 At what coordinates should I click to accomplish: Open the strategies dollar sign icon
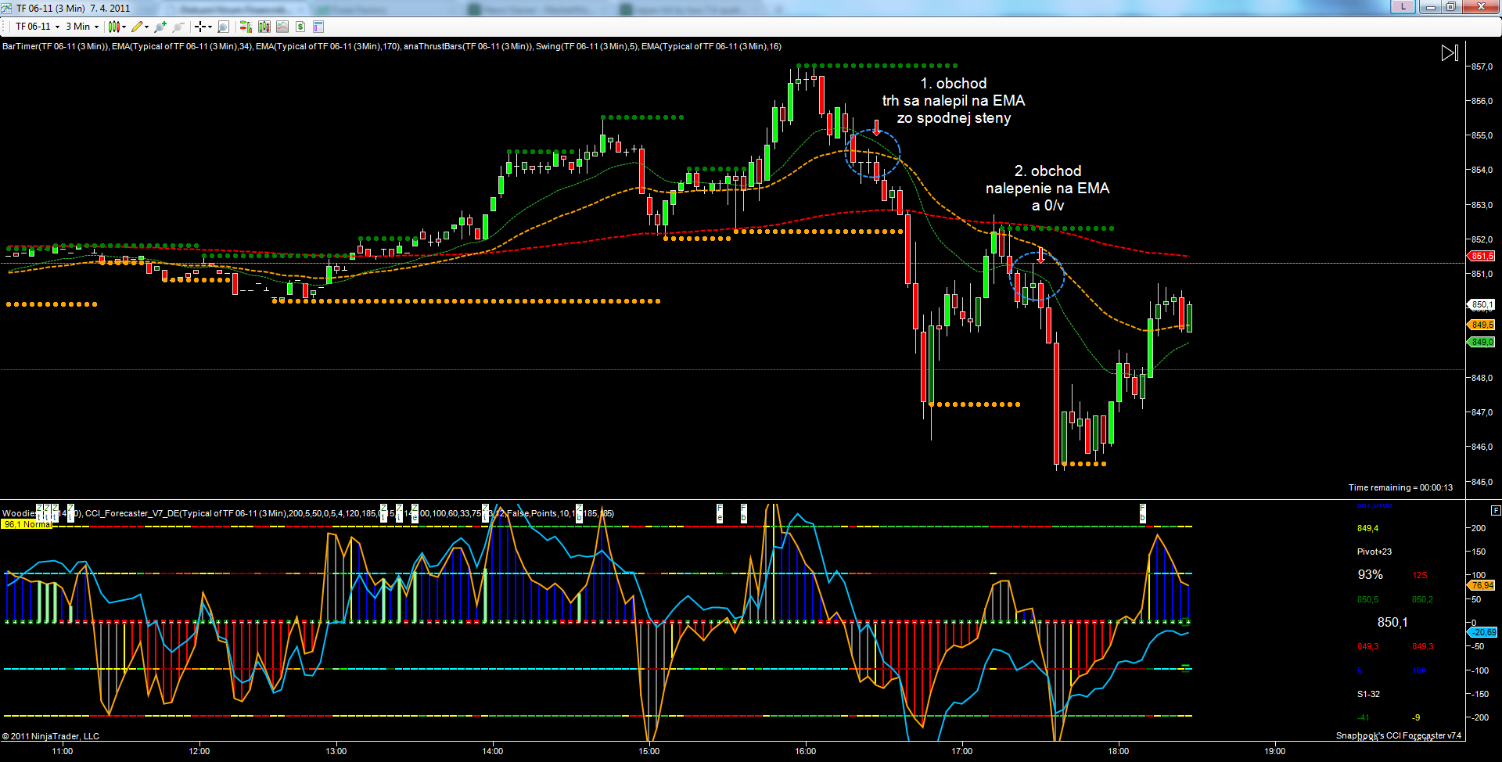(300, 27)
